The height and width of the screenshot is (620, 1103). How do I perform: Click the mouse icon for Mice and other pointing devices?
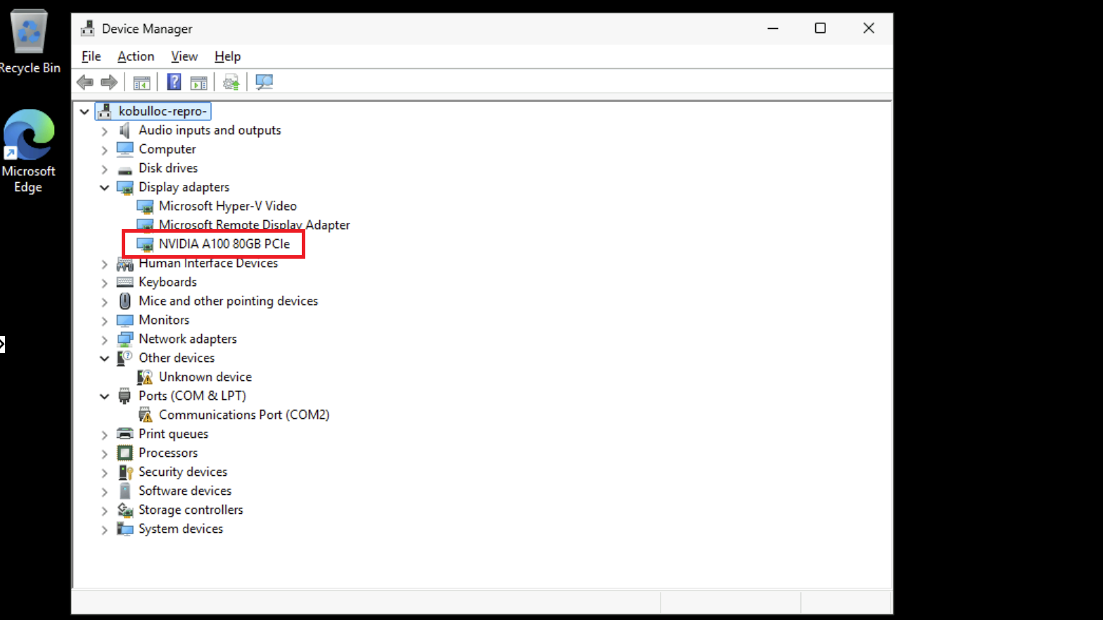125,301
